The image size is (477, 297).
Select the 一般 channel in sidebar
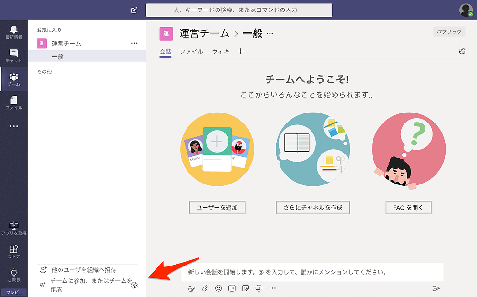click(x=87, y=57)
